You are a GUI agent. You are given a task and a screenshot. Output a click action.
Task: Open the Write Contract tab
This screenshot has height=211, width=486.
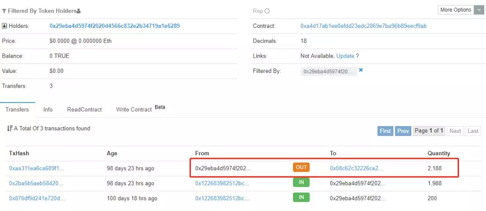[x=134, y=110]
